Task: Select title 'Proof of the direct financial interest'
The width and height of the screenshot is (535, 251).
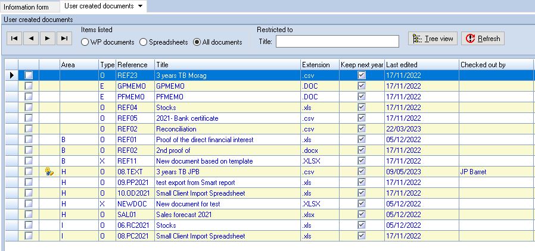Action: 205,140
